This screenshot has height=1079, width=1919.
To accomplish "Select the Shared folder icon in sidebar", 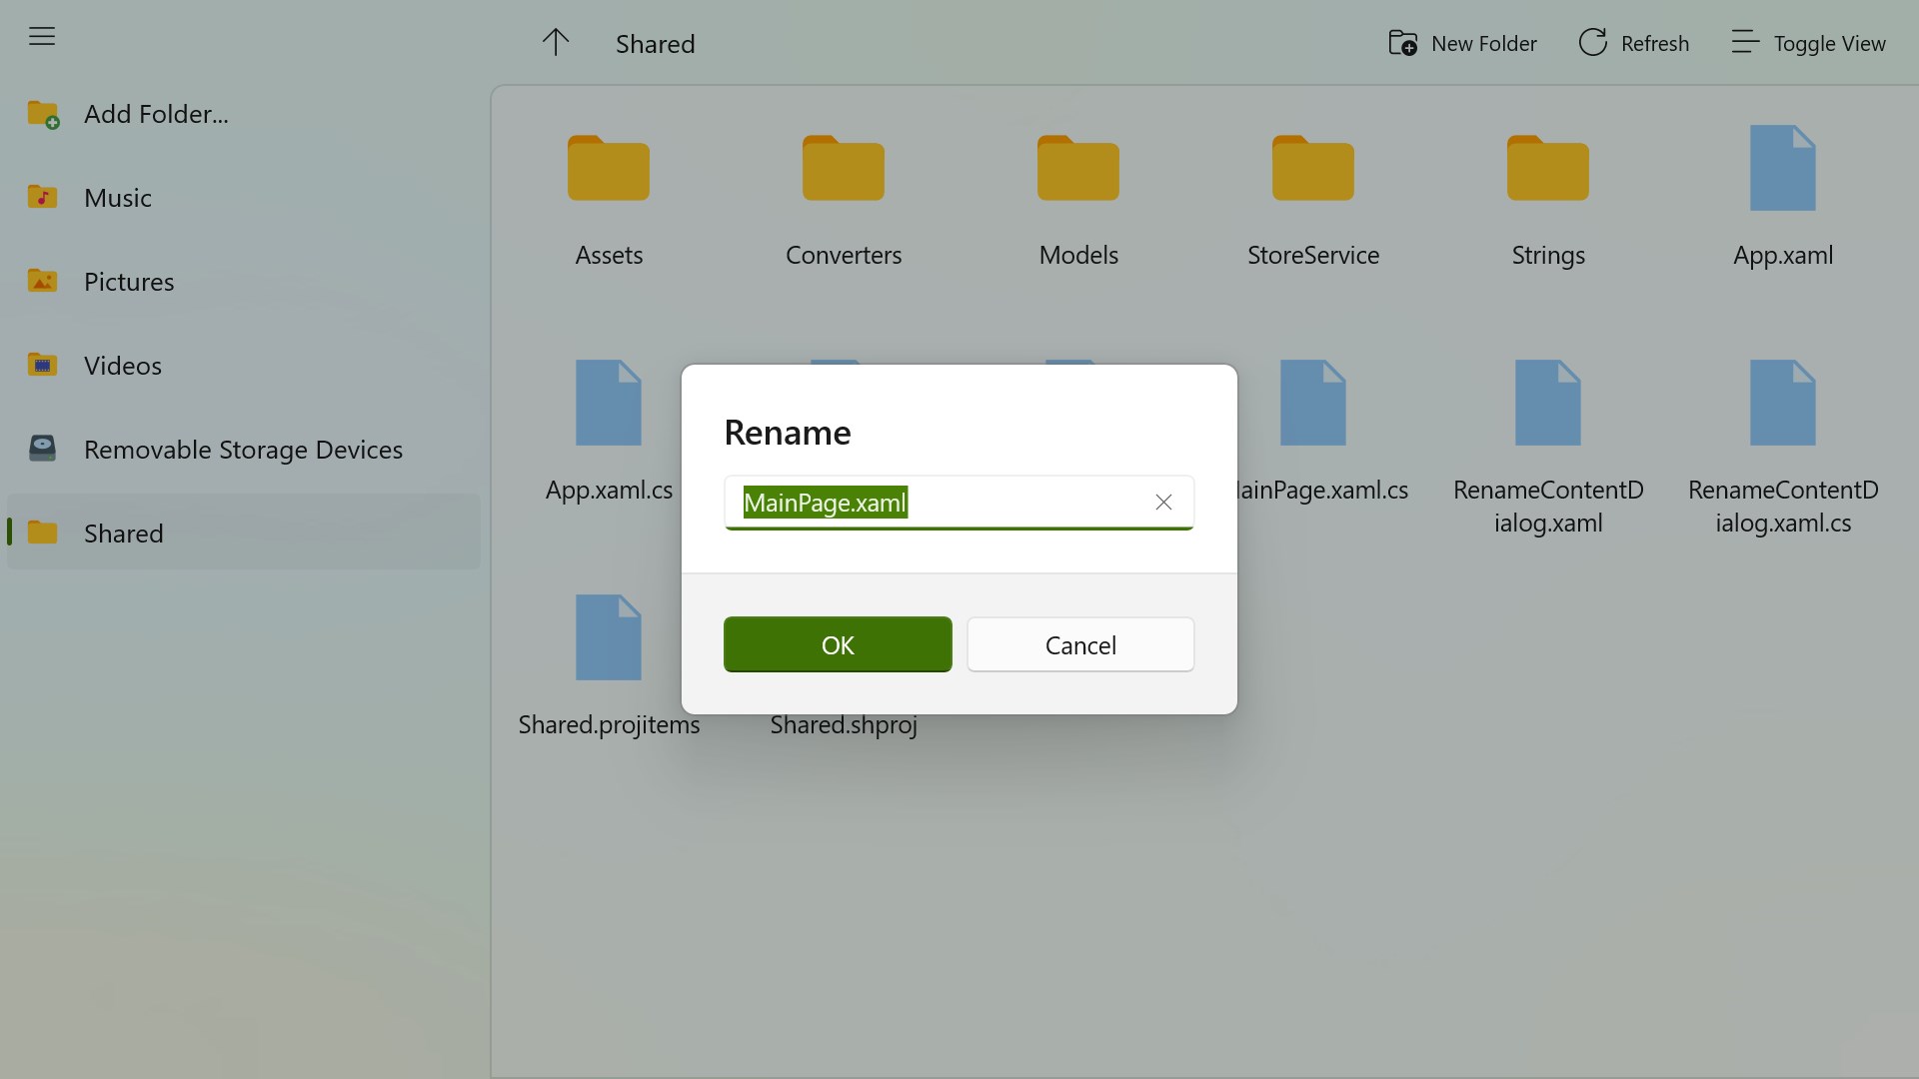I will tap(42, 533).
